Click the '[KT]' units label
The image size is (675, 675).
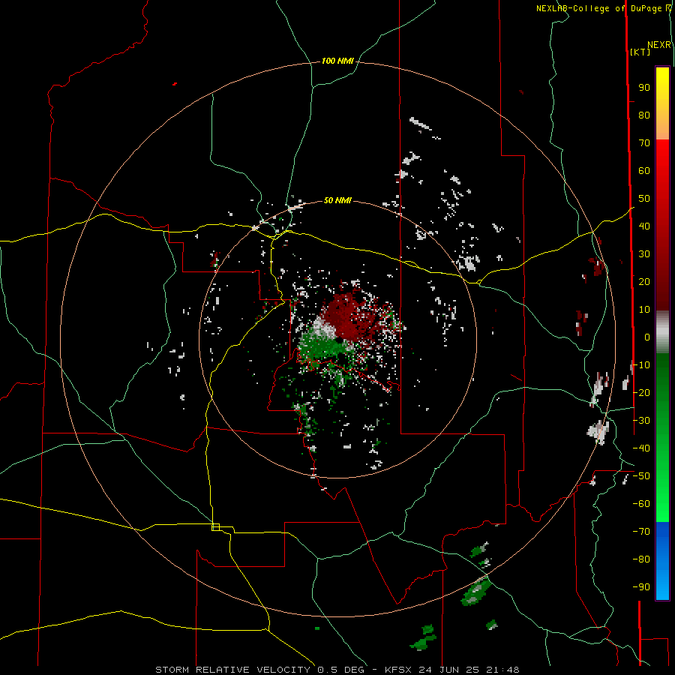[640, 52]
